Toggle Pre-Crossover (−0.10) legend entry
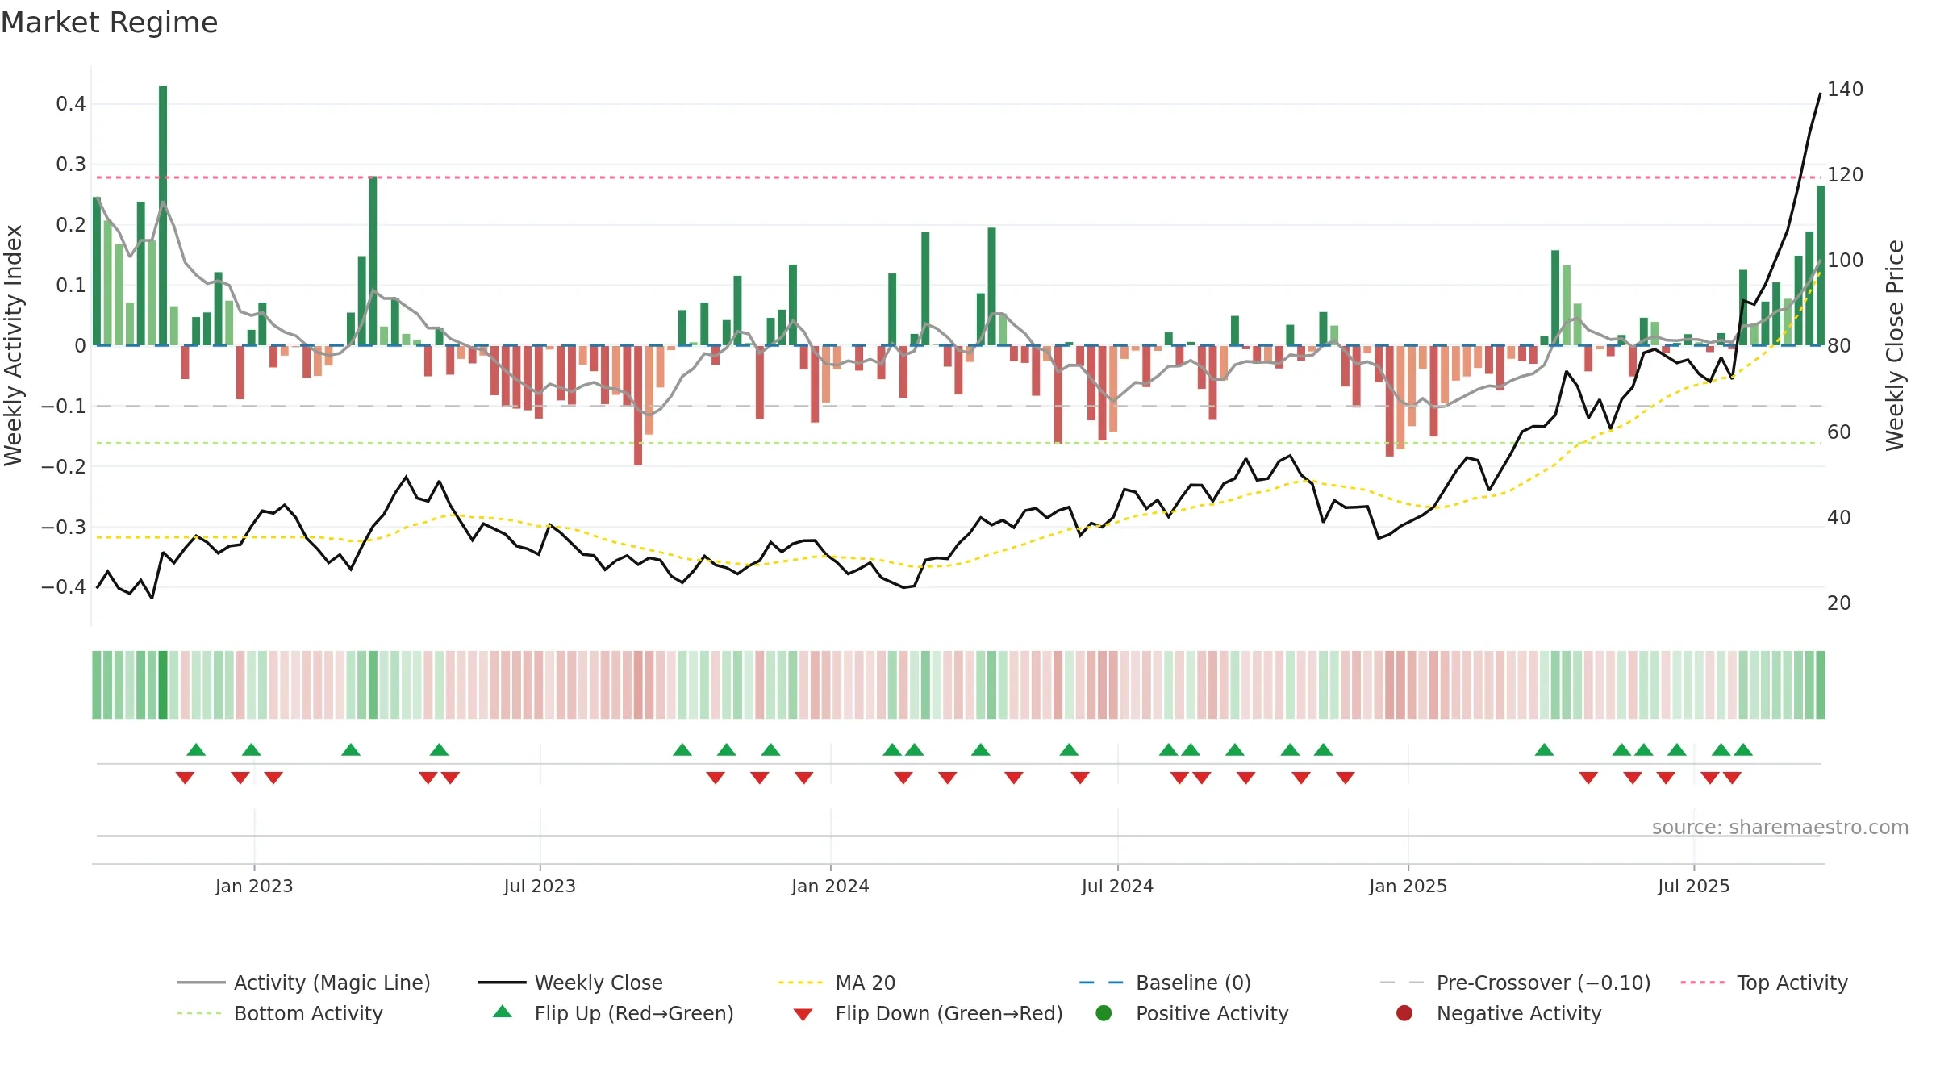Viewport: 1936px width, 1089px height. (1516, 983)
